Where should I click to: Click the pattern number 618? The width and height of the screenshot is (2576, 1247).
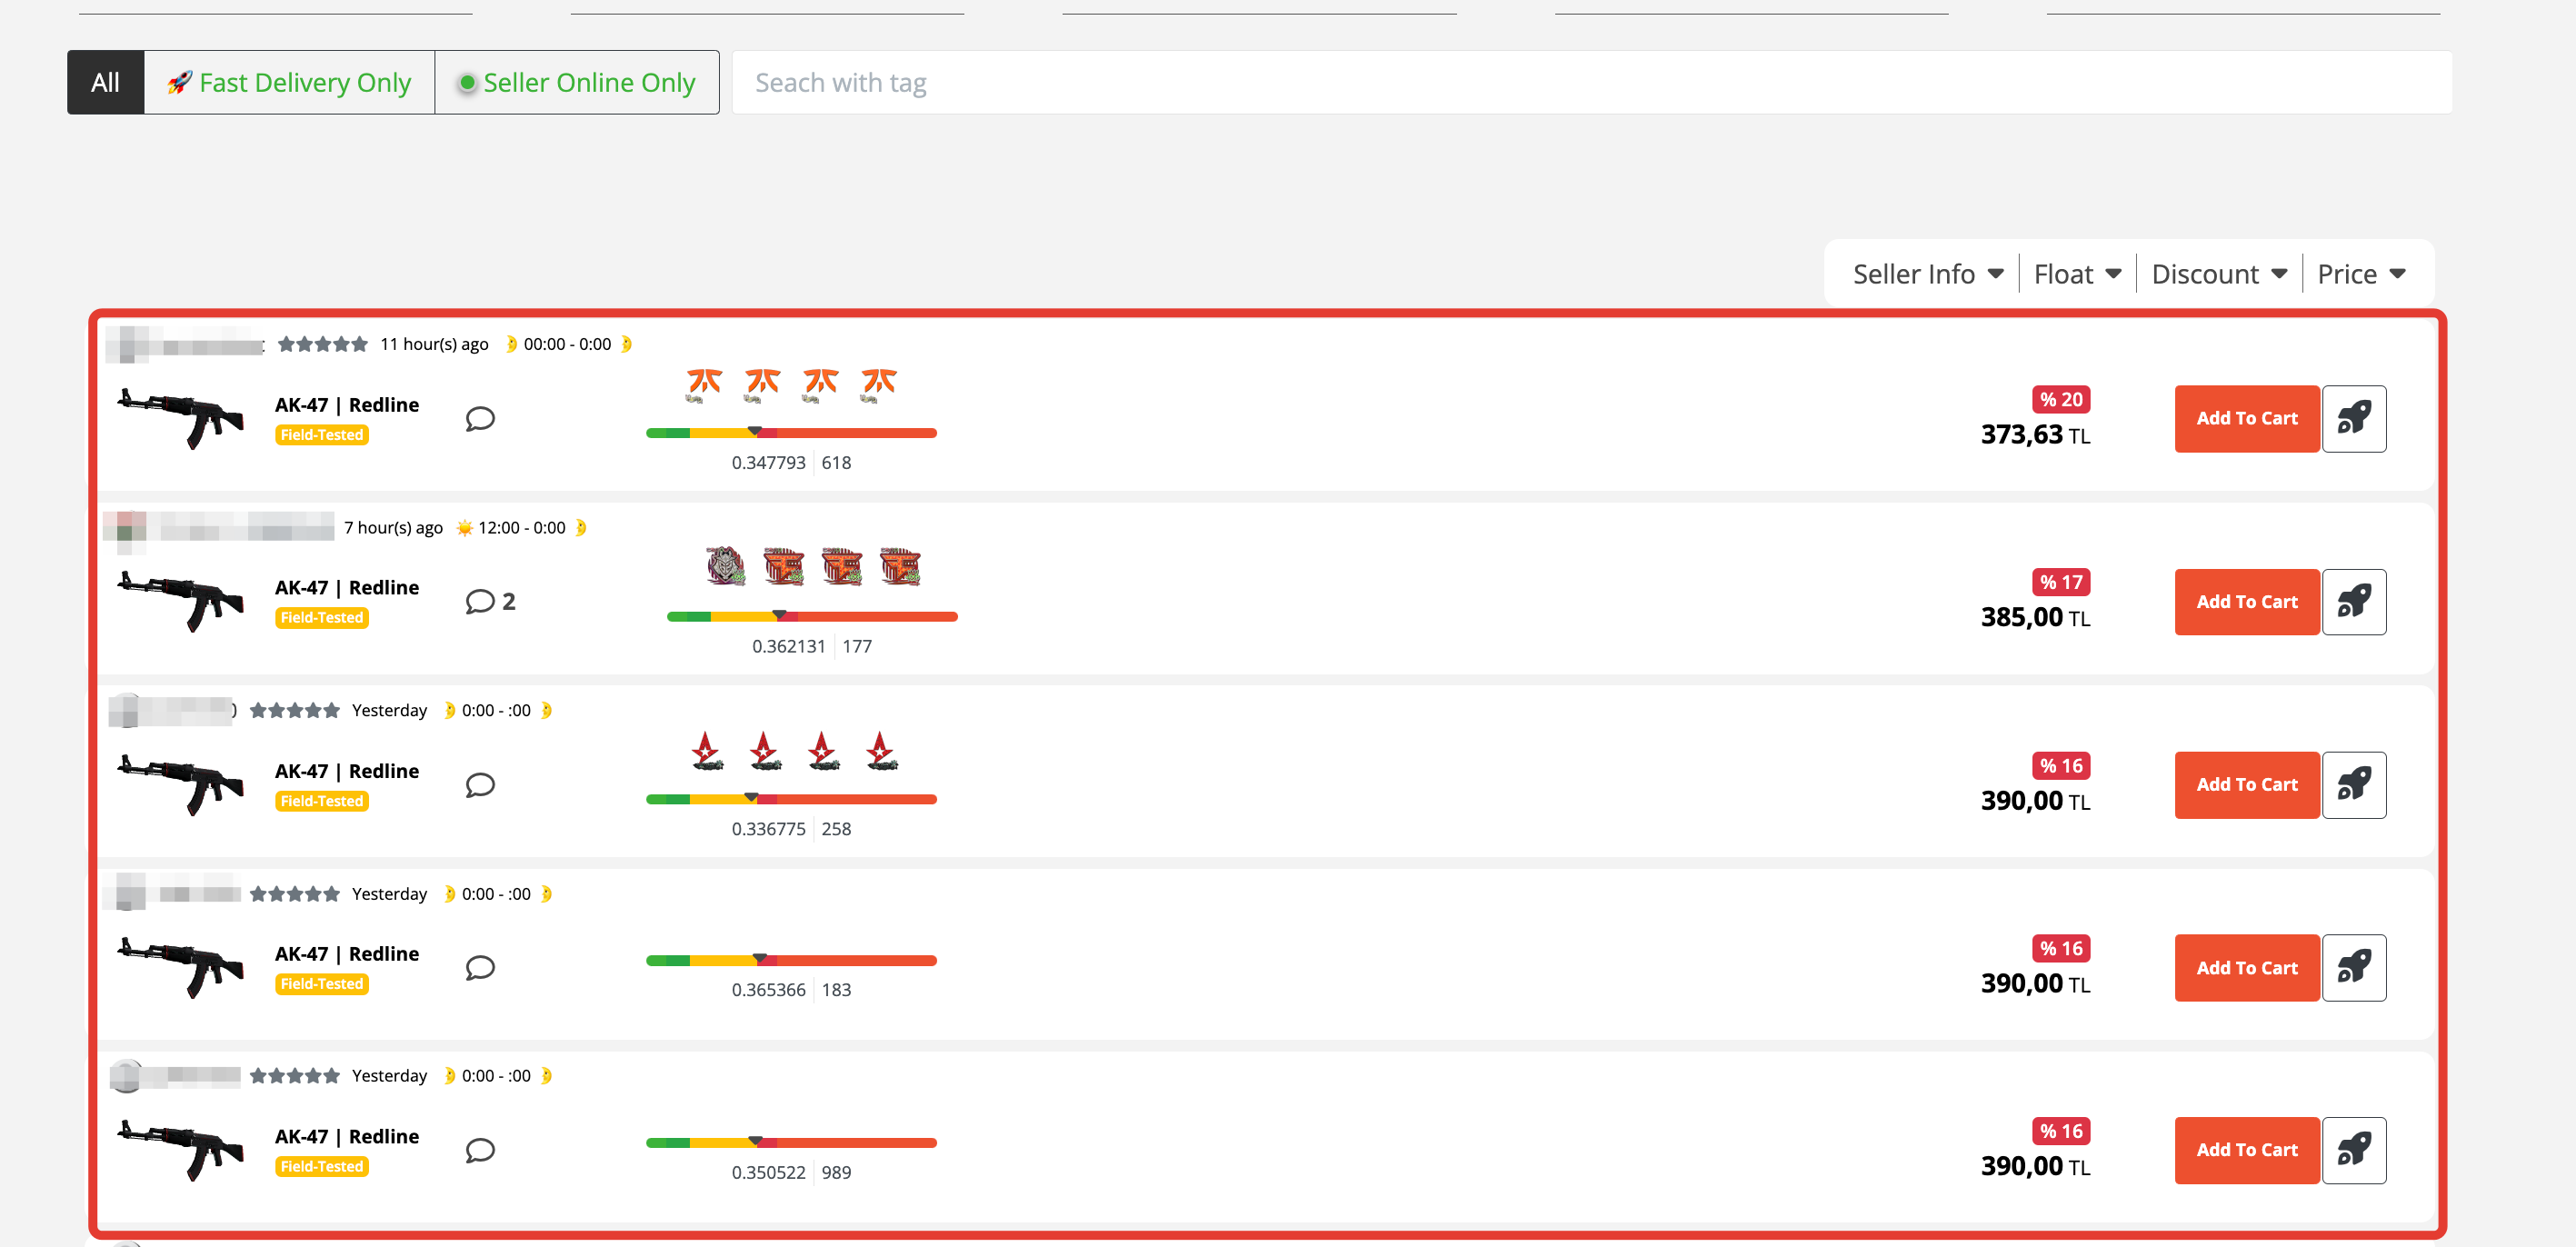tap(836, 462)
